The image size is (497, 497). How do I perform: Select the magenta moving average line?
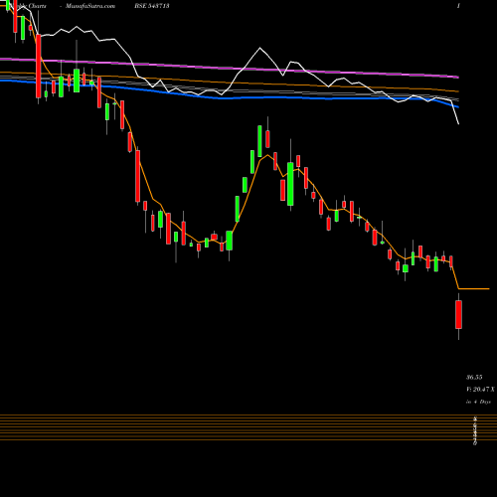point(230,68)
